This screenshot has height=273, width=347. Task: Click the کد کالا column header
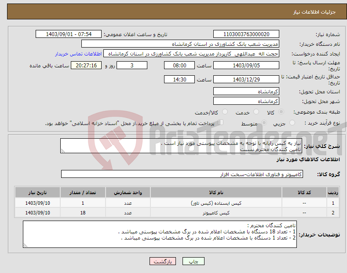[304, 192]
